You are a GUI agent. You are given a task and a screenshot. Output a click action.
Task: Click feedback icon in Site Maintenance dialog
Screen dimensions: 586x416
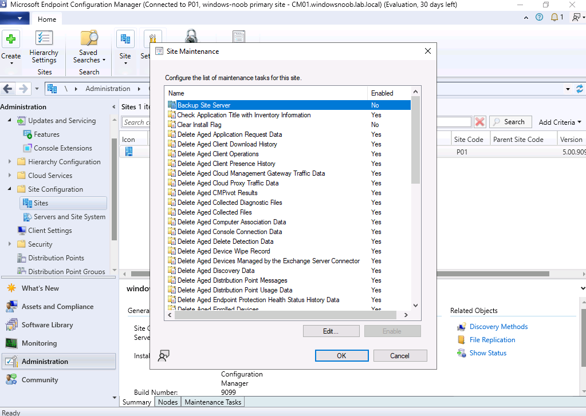click(x=164, y=355)
